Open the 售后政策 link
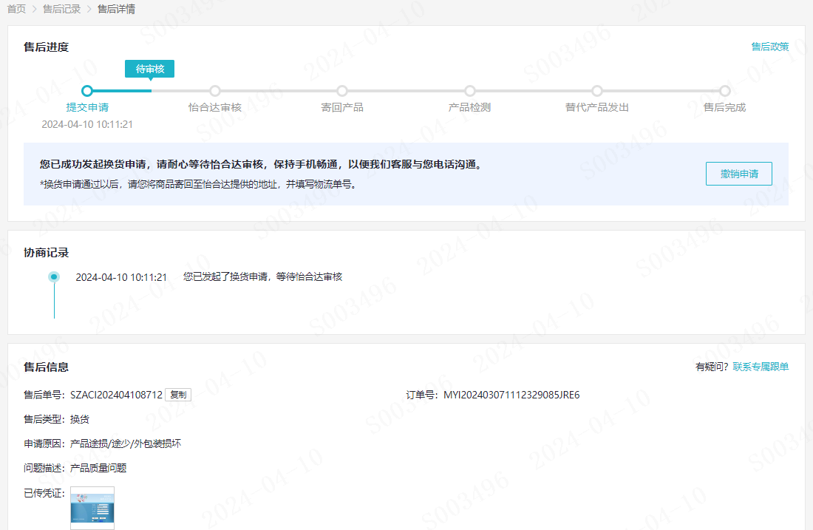813x530 pixels. pos(769,47)
